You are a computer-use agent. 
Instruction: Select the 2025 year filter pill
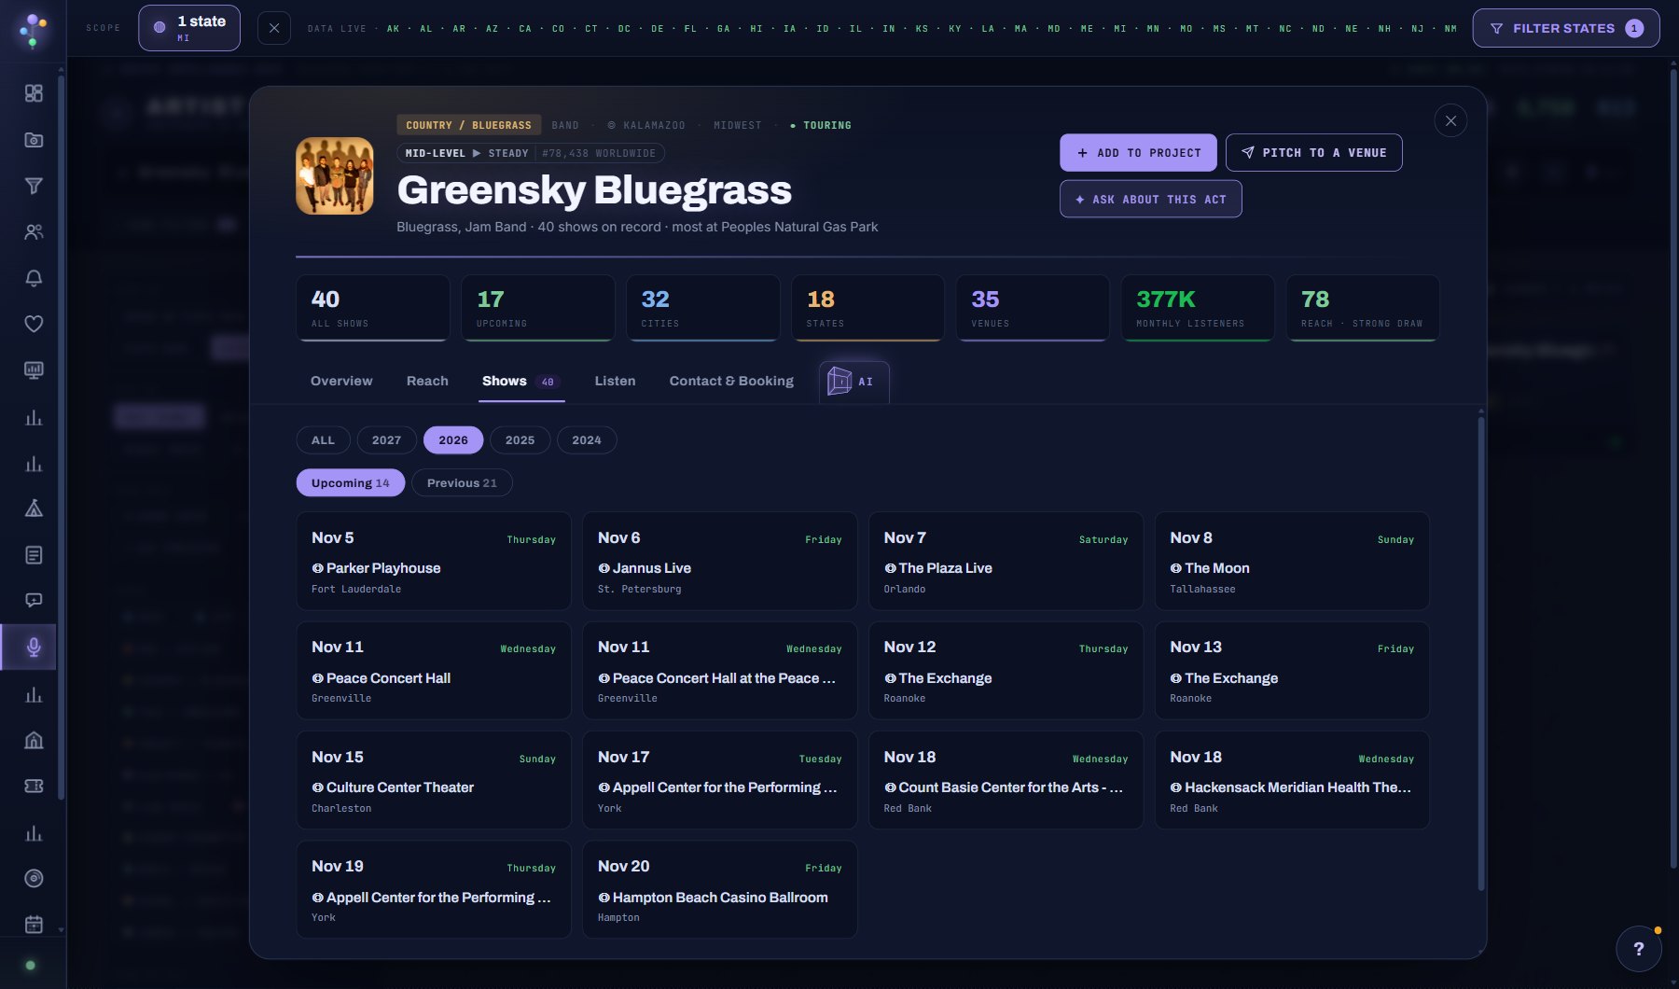coord(520,440)
